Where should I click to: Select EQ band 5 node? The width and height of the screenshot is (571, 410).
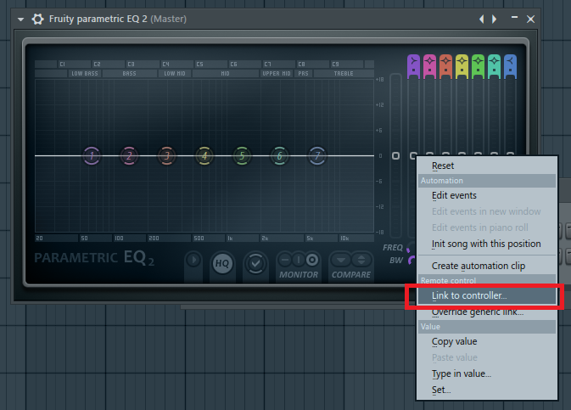click(x=242, y=156)
